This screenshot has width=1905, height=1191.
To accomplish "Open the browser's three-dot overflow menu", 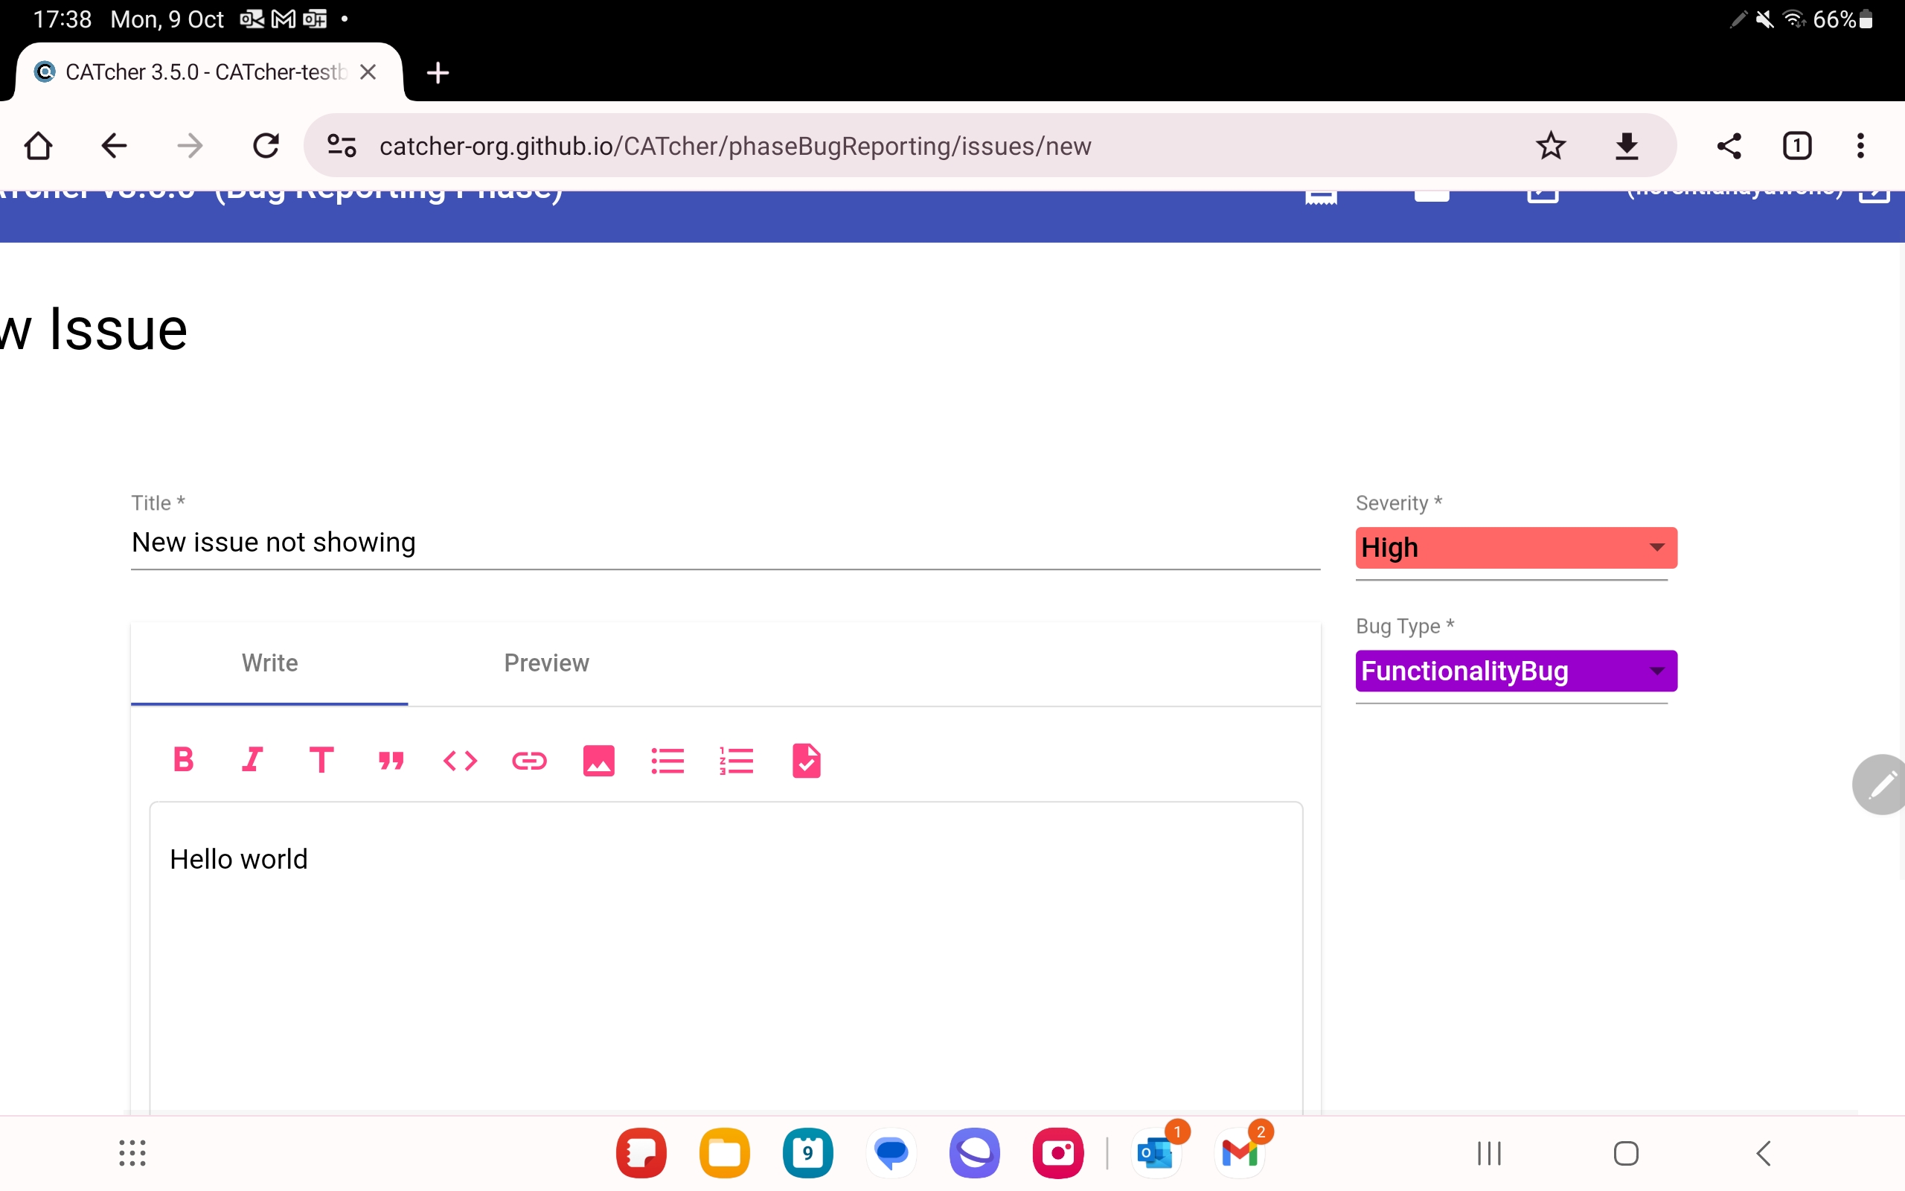I will point(1860,146).
